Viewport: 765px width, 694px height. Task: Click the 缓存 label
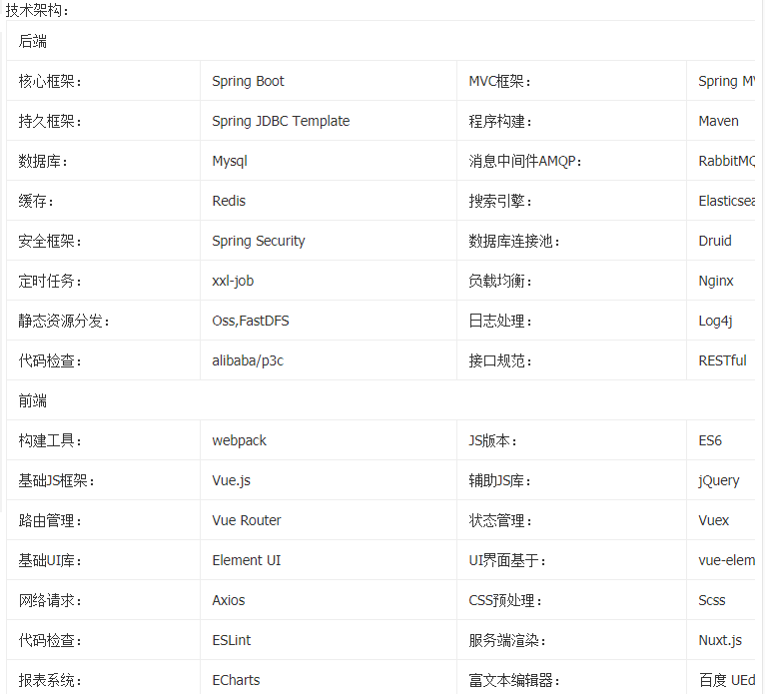(x=36, y=201)
